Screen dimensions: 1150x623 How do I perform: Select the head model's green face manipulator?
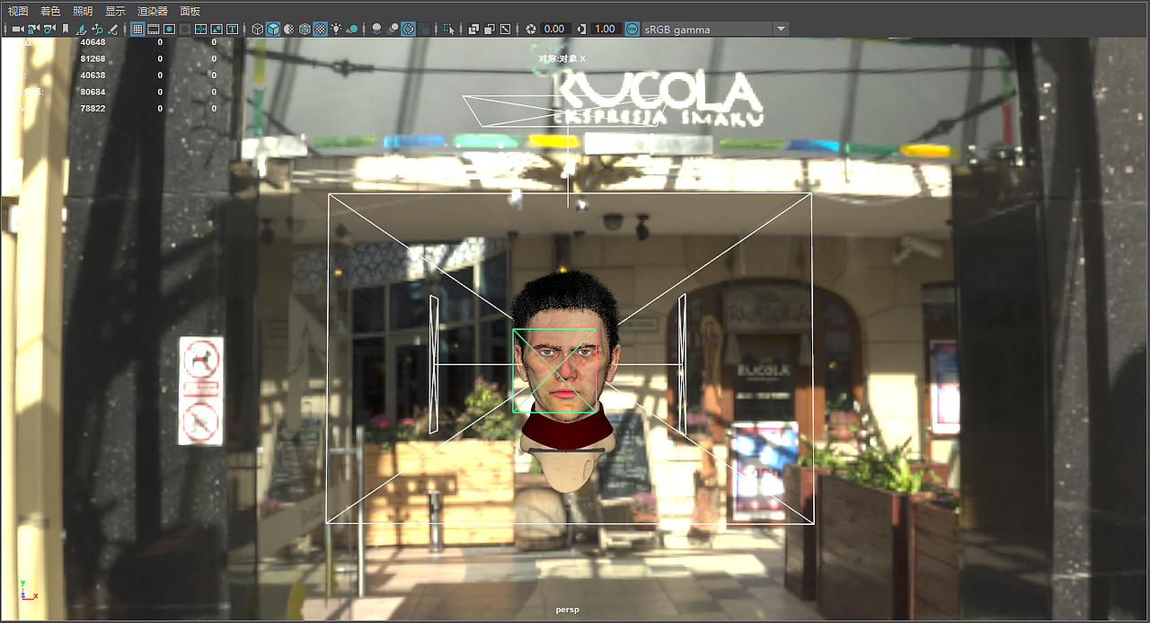pyautogui.click(x=554, y=370)
